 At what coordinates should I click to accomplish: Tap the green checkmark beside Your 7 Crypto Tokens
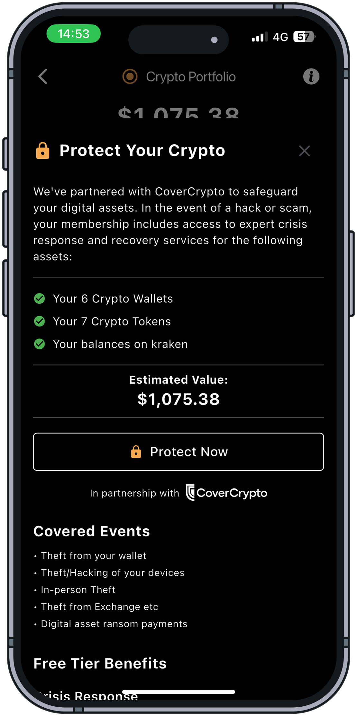39,321
